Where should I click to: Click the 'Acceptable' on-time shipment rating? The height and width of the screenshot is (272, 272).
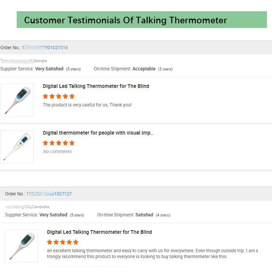coord(144,69)
